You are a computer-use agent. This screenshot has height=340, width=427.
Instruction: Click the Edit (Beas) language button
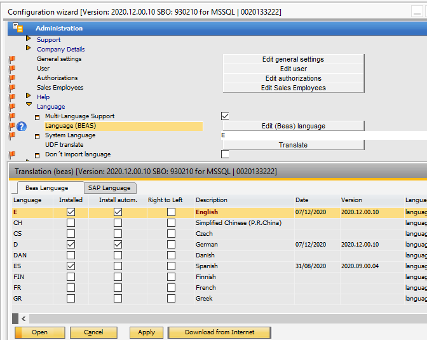pos(293,126)
